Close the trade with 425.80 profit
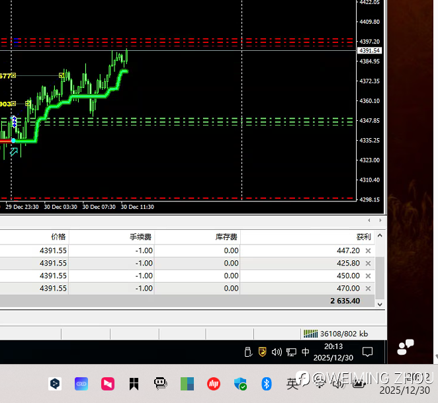Screen dimensions: 438x403 tap(369, 264)
